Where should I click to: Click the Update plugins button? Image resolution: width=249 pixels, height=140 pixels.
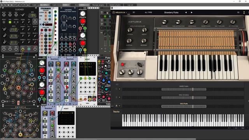pos(115,5)
